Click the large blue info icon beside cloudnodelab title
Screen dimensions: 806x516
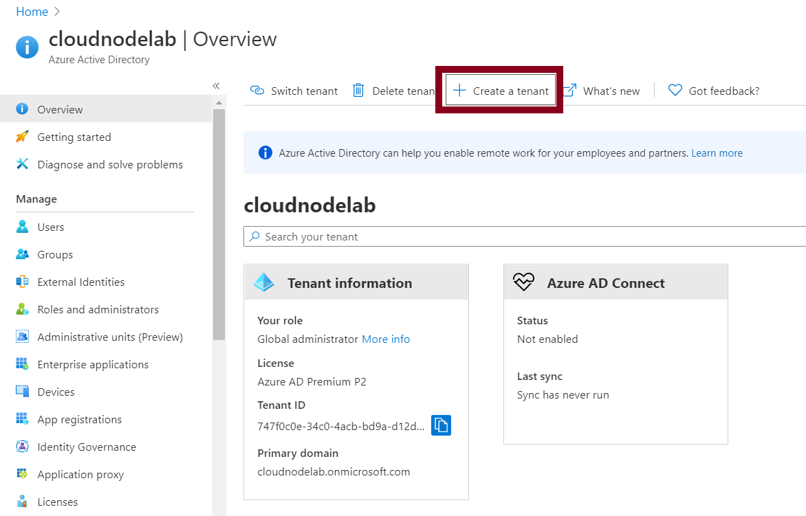pyautogui.click(x=28, y=47)
